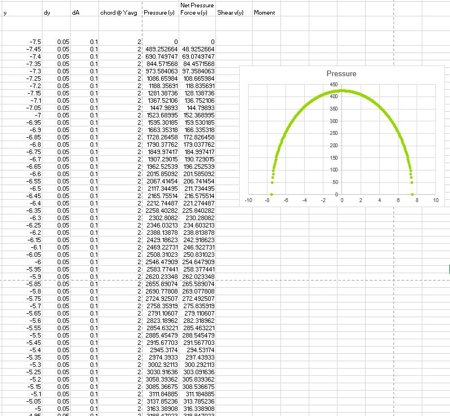Select pressure cell 1907.29015
The image size is (450, 416).
(161, 159)
